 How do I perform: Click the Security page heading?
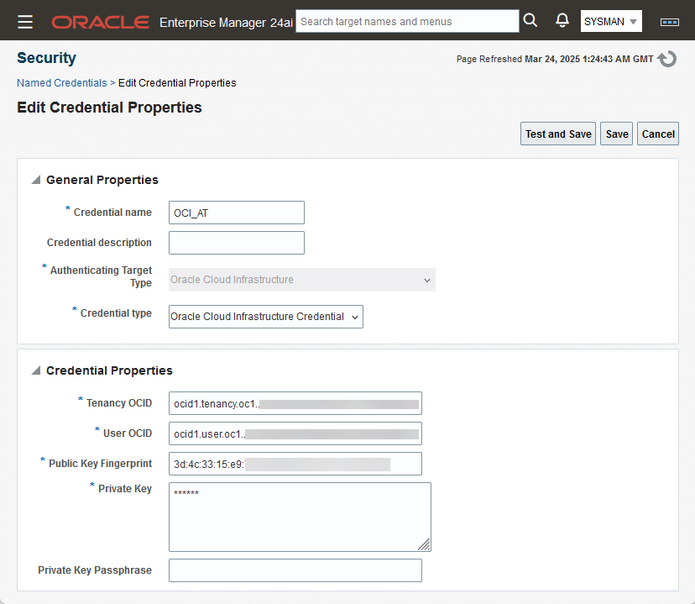46,58
